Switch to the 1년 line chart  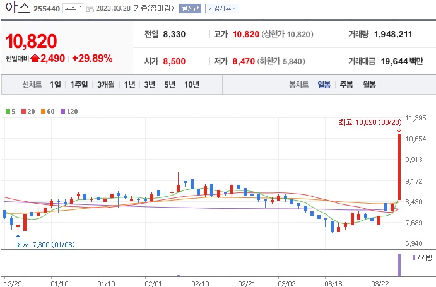point(129,85)
